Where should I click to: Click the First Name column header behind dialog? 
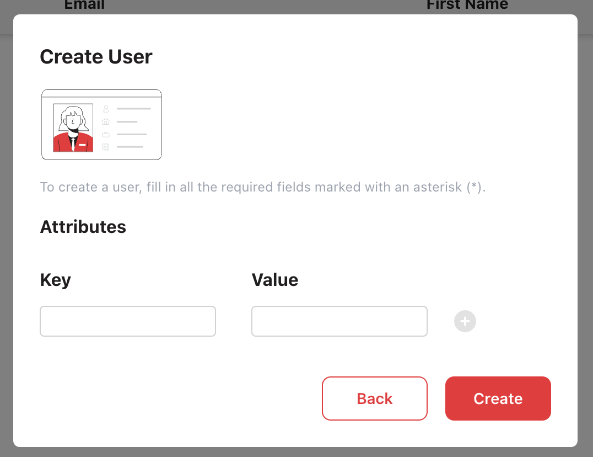tap(467, 5)
